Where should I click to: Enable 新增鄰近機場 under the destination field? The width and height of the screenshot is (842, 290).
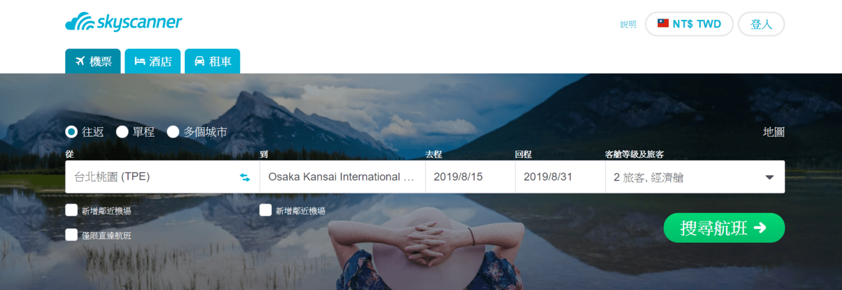266,210
